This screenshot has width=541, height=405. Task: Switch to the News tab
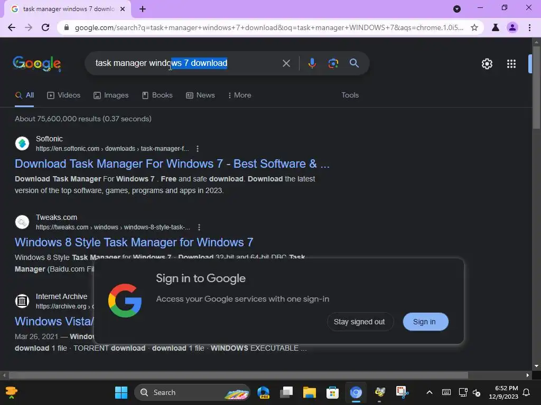[200, 95]
